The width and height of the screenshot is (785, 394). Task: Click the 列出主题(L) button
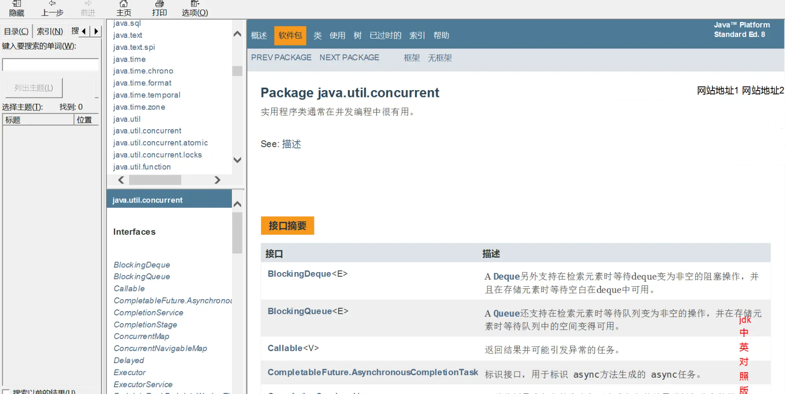(x=34, y=88)
